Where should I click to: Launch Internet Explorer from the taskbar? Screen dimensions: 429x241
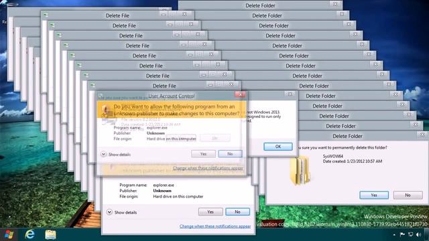click(x=29, y=234)
